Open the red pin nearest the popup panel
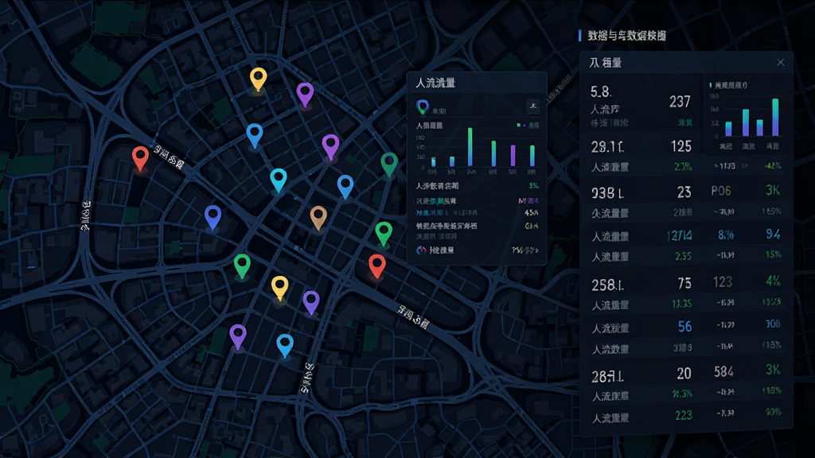 376,266
